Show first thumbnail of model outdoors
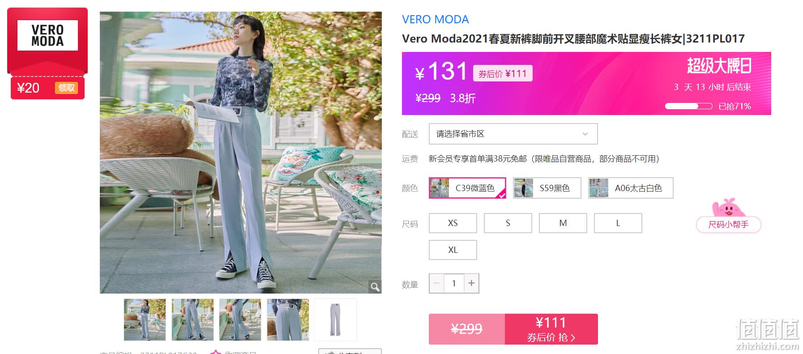 (x=145, y=320)
